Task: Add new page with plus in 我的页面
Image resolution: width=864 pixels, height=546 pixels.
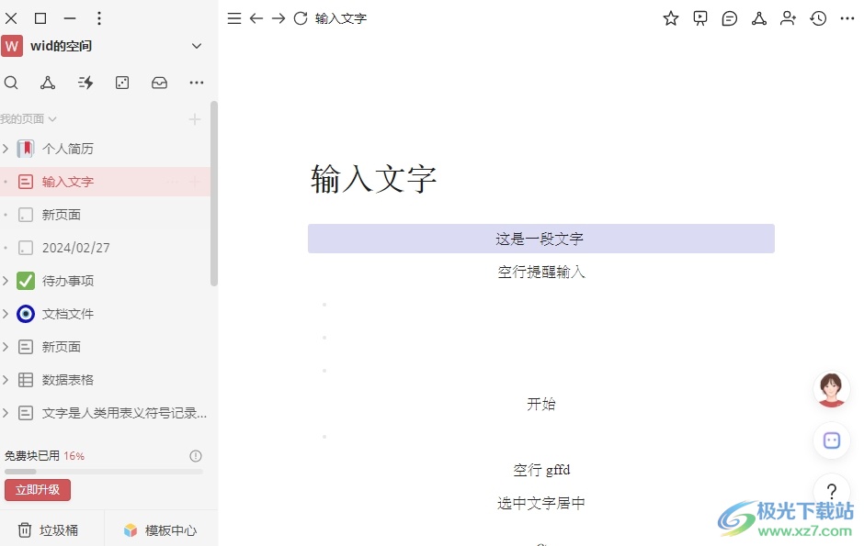Action: (x=195, y=119)
